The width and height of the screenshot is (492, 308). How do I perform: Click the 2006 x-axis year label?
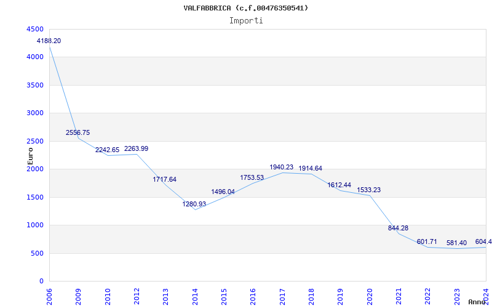pyautogui.click(x=49, y=297)
